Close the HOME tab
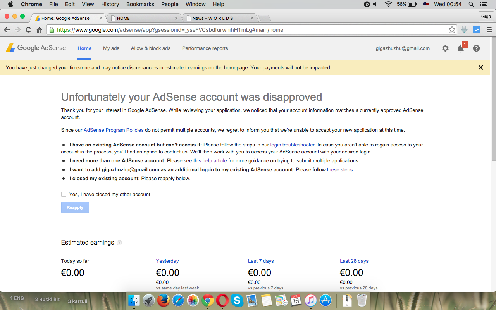Image resolution: width=496 pixels, height=310 pixels. [176, 18]
